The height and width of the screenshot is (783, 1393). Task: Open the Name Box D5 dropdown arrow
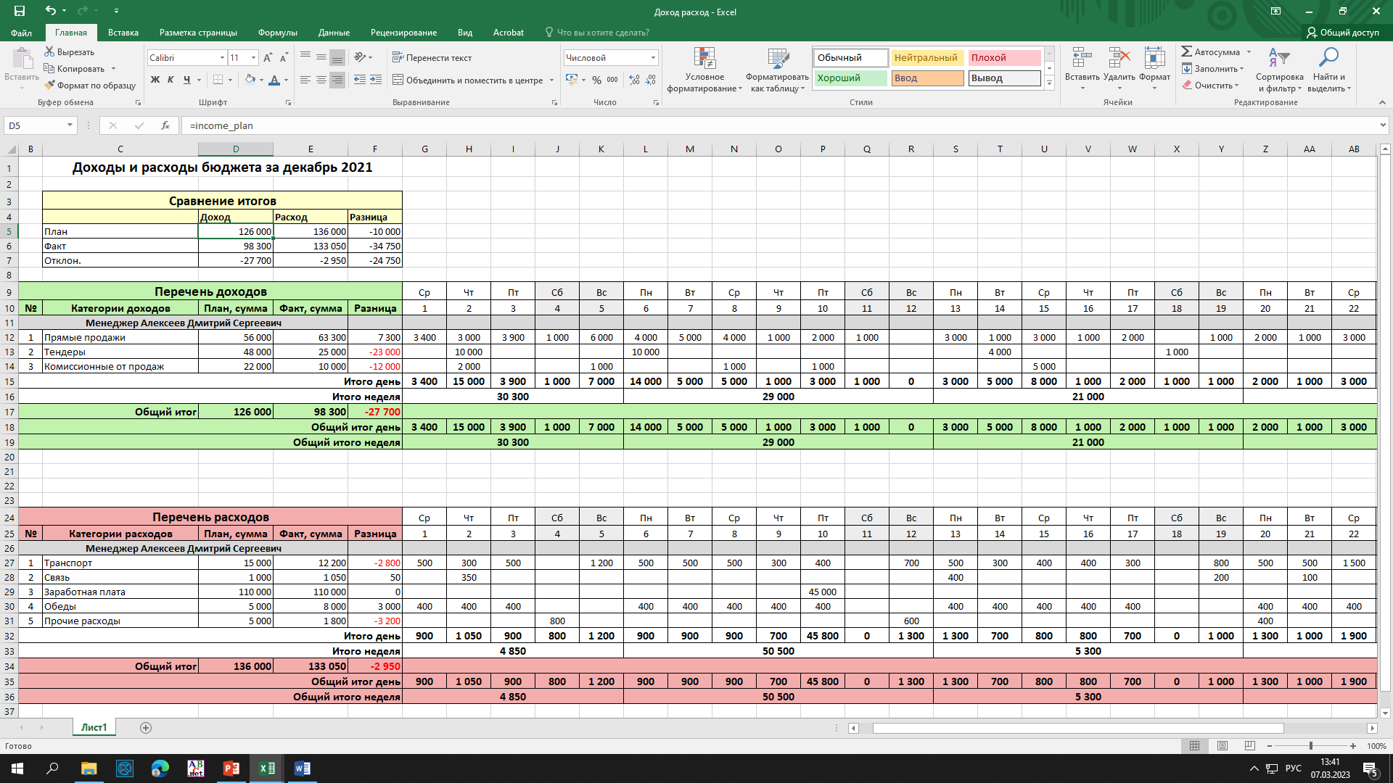(x=70, y=125)
